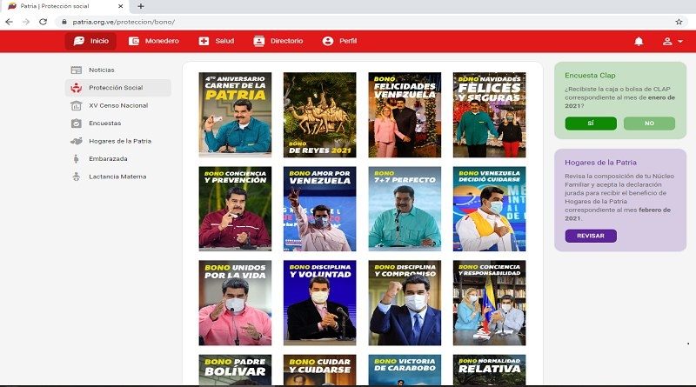Open Encuestas in the sidebar
Image resolution: width=696 pixels, height=387 pixels.
coord(118,123)
